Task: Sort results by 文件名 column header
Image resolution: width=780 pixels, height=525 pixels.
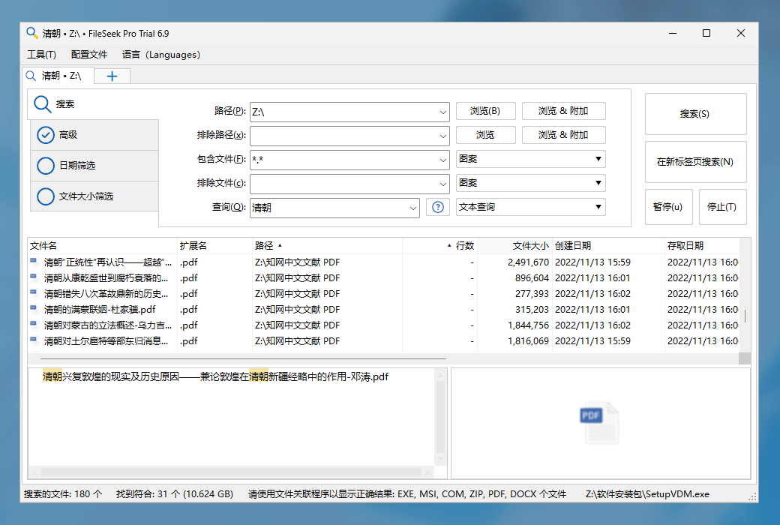Action: coord(103,246)
